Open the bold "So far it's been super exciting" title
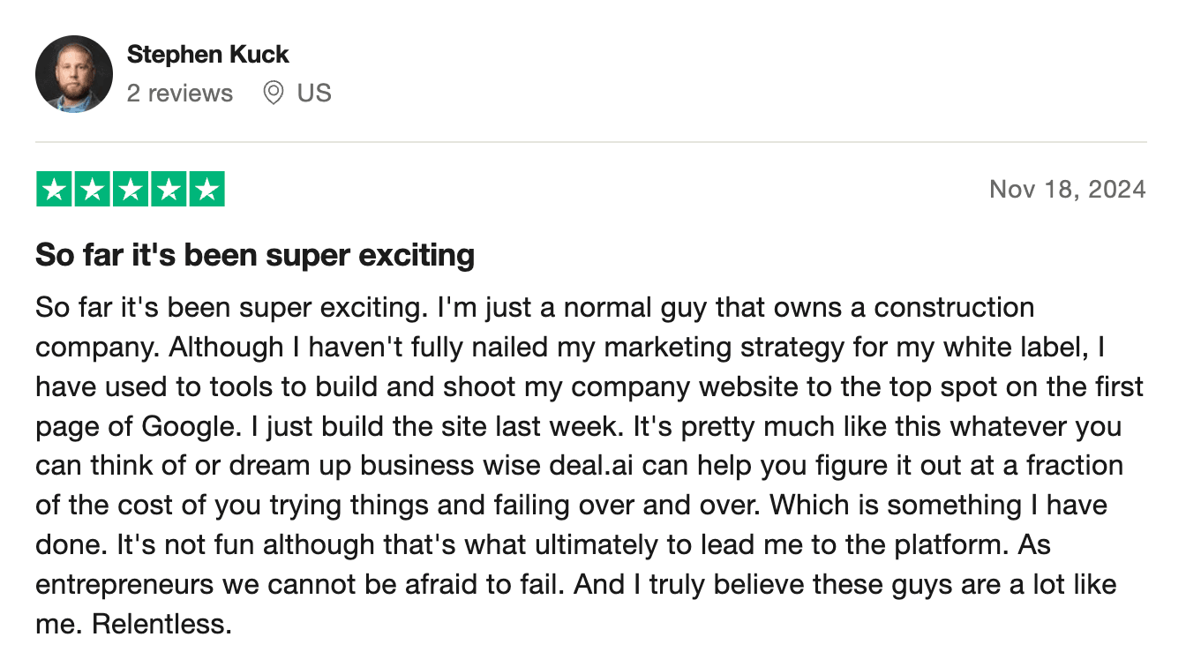The width and height of the screenshot is (1186, 667). tap(255, 255)
